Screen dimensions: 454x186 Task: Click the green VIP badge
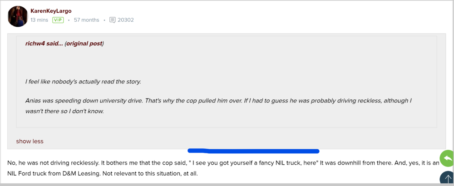click(58, 20)
